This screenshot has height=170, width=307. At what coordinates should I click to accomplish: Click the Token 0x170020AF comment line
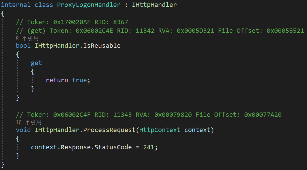pyautogui.click(x=72, y=22)
